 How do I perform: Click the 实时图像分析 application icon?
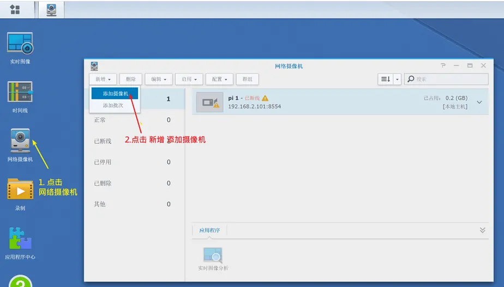pos(213,256)
